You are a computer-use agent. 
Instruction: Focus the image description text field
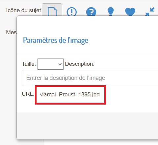(x=90, y=78)
